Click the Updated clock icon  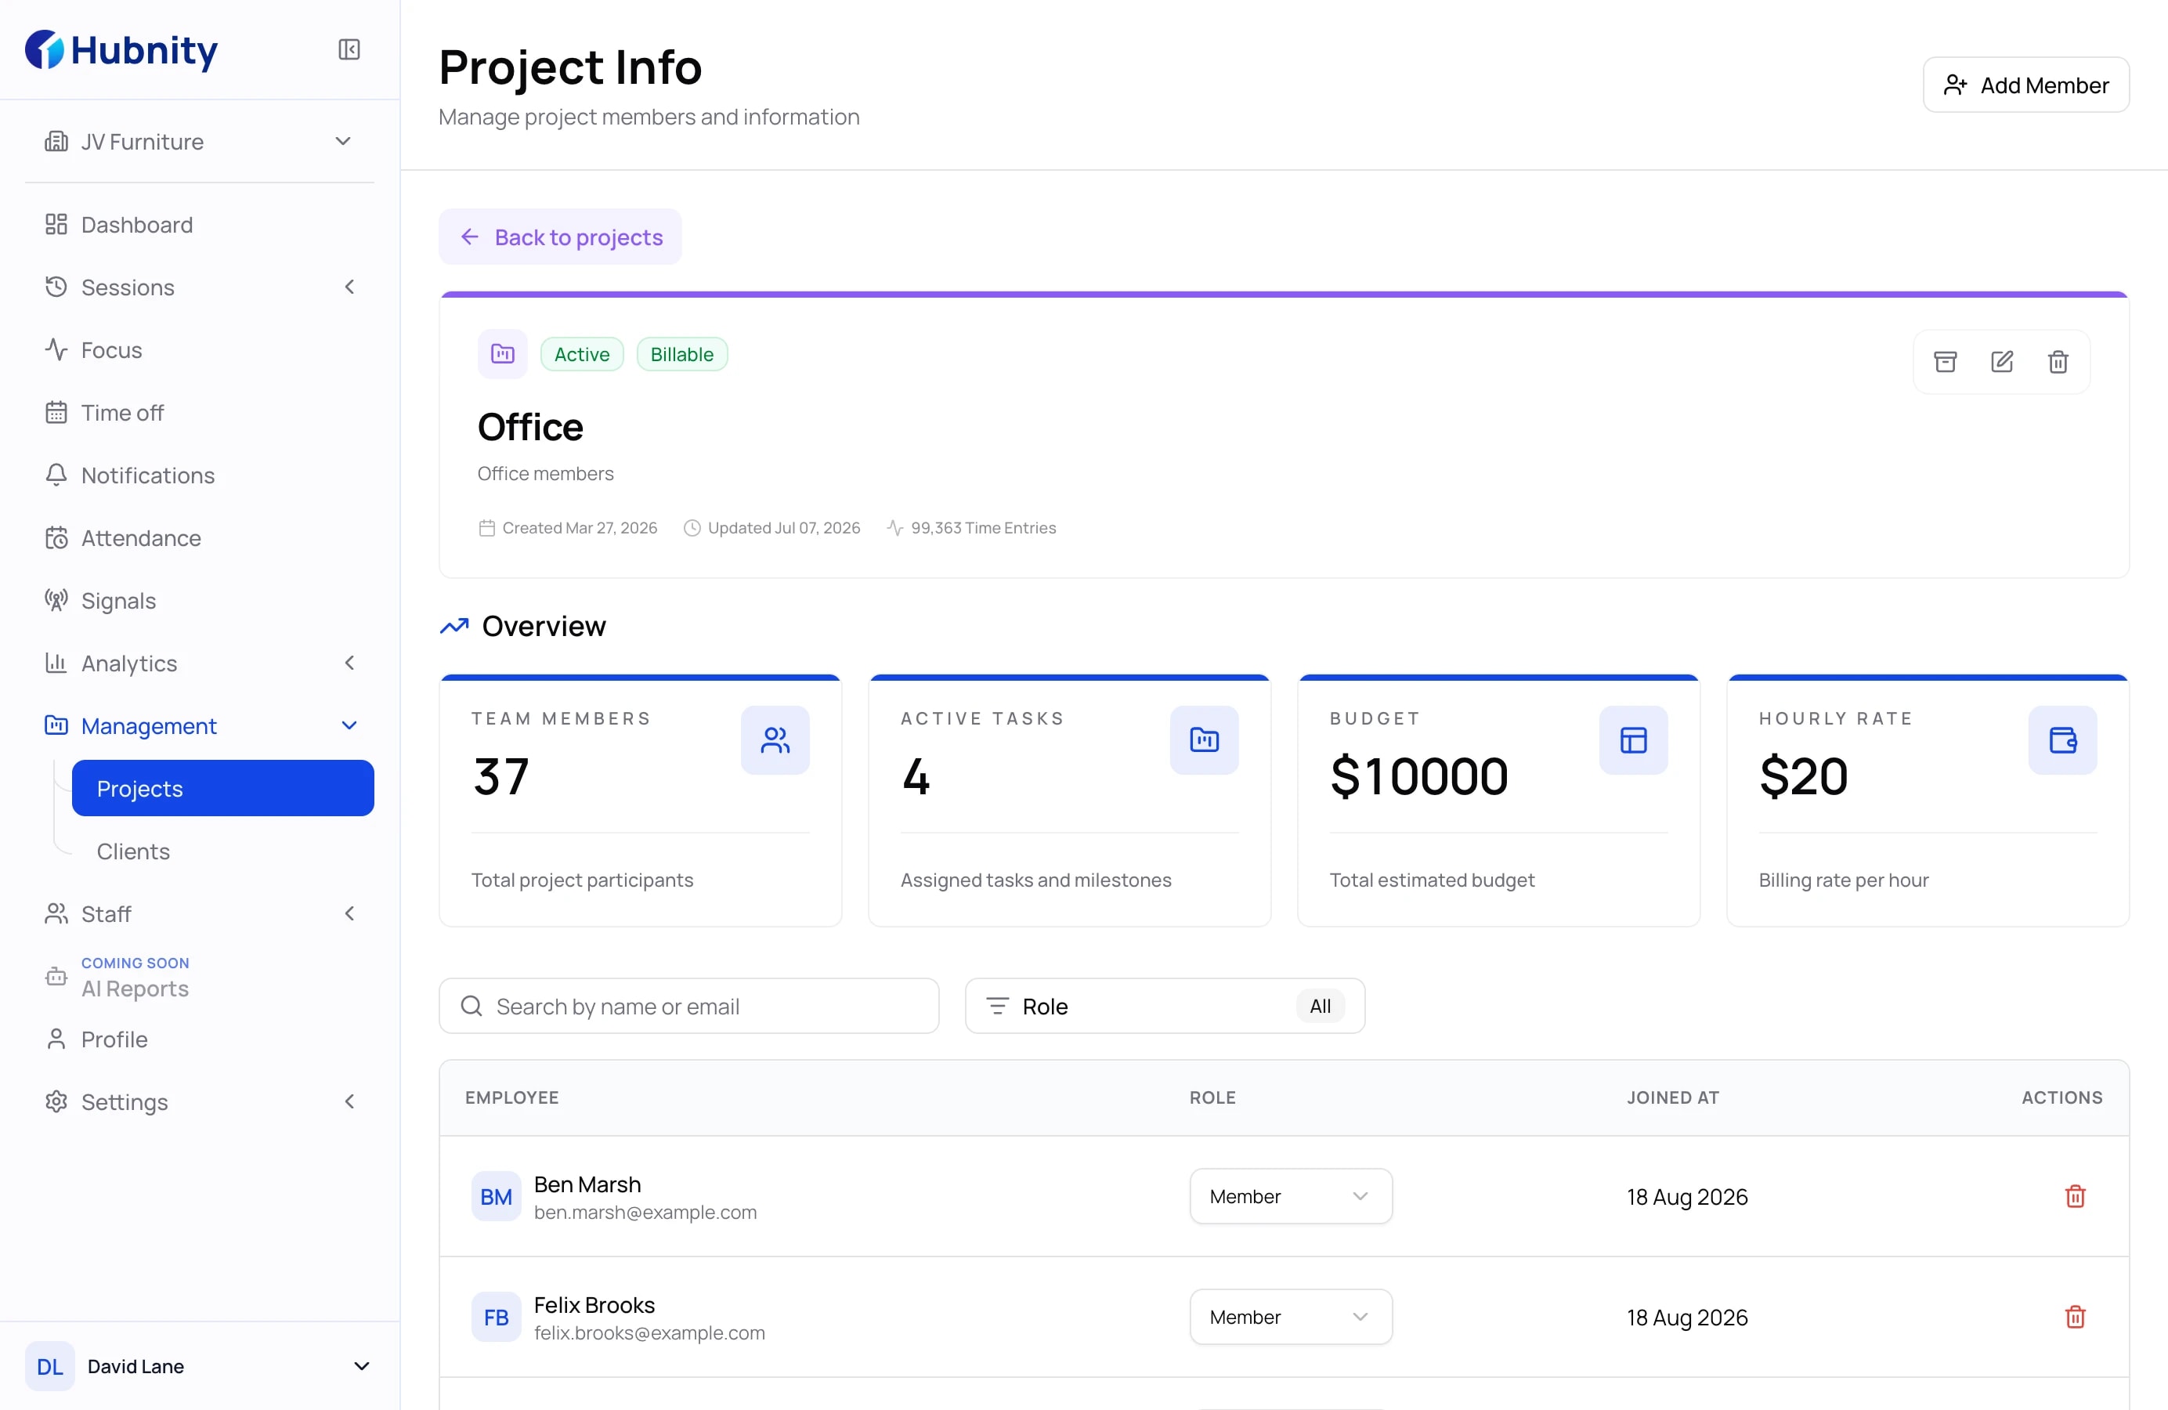(x=692, y=527)
